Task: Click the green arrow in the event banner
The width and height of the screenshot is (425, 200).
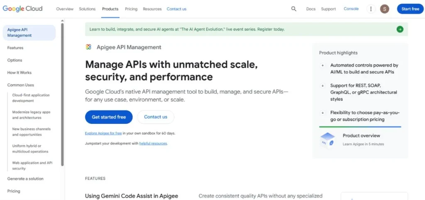Action: (x=400, y=29)
